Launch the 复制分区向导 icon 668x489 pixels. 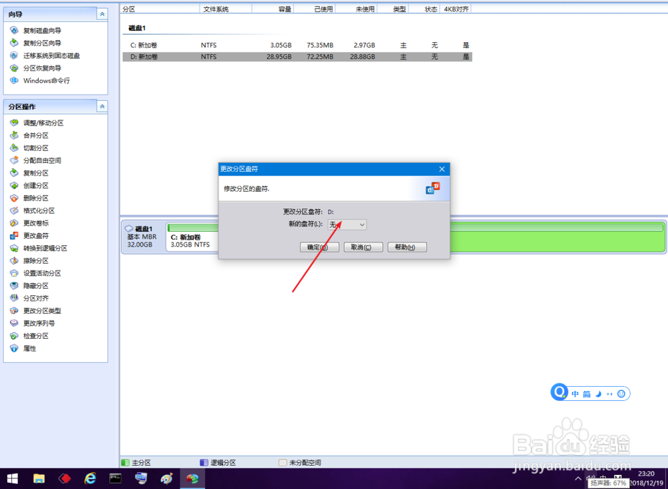tap(14, 43)
